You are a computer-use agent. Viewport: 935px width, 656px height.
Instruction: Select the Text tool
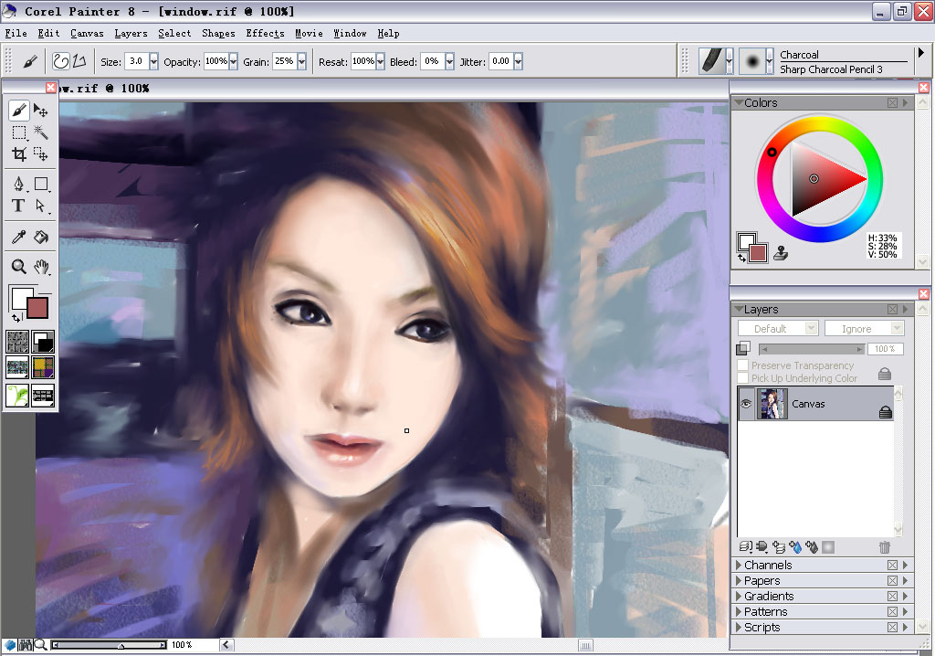(18, 206)
